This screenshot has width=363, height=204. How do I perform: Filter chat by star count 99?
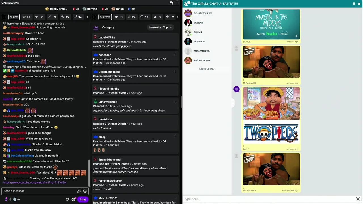click(26, 17)
